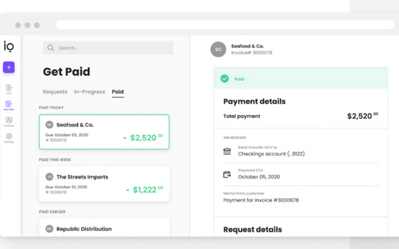This screenshot has height=249, width=399.
Task: Click the PAID THIS WEEK section label
Action: 55,160
